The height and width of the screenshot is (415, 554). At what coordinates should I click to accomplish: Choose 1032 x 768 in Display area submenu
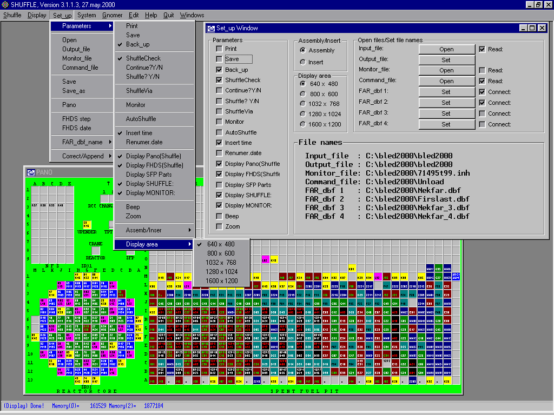[221, 263]
